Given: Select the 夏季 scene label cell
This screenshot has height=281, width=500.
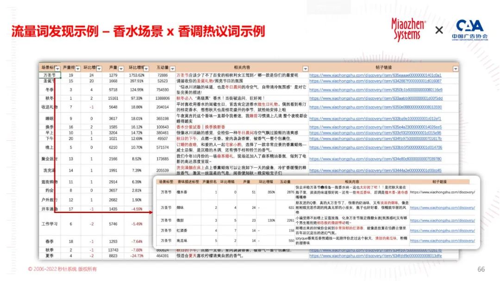Looking at the screenshot, I should (x=50, y=256).
